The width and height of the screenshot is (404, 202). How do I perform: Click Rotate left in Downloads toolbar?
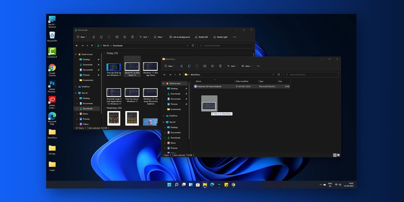[x=201, y=37]
